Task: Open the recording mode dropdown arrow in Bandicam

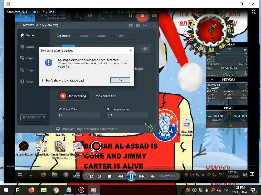Action: click(x=33, y=16)
